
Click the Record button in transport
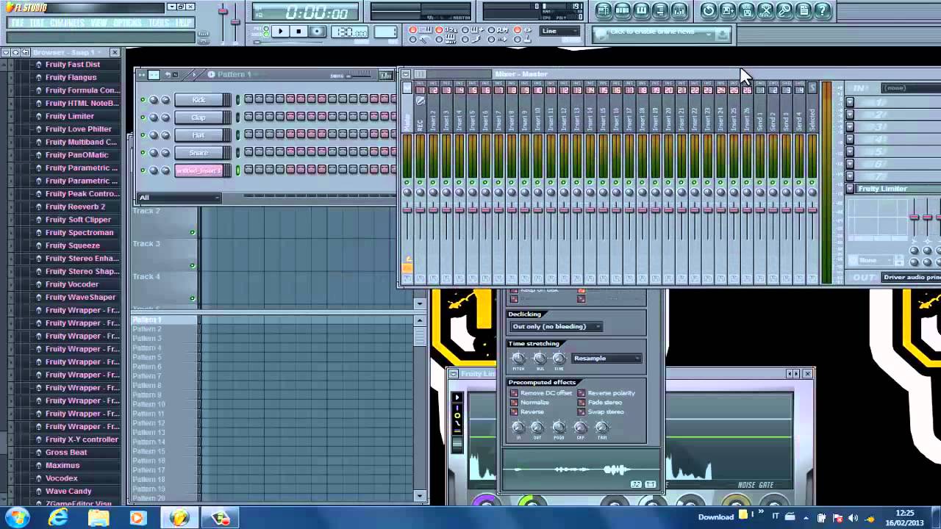pos(317,32)
